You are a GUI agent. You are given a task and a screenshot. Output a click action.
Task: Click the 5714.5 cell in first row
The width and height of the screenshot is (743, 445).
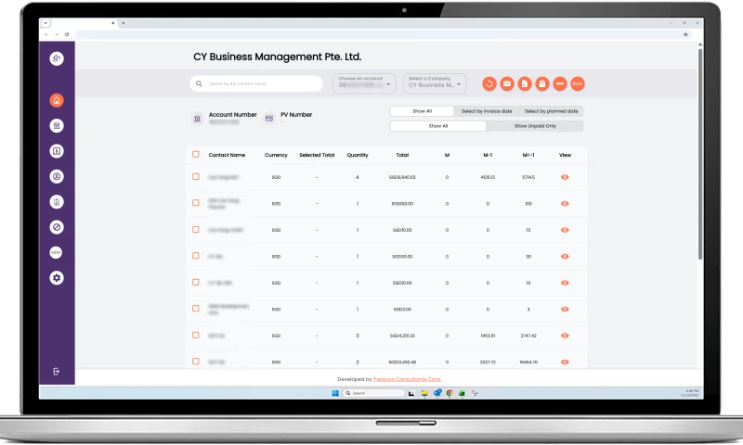tap(528, 177)
